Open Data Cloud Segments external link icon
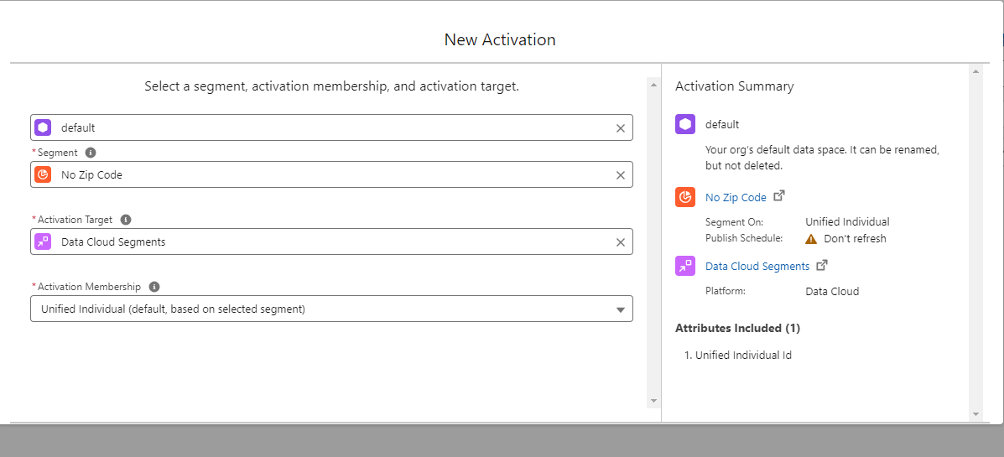The height and width of the screenshot is (457, 1004). pos(822,265)
